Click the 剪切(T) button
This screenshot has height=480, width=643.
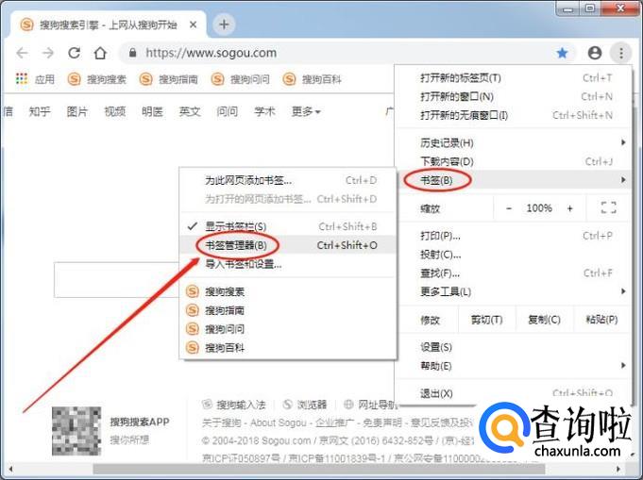pos(487,320)
